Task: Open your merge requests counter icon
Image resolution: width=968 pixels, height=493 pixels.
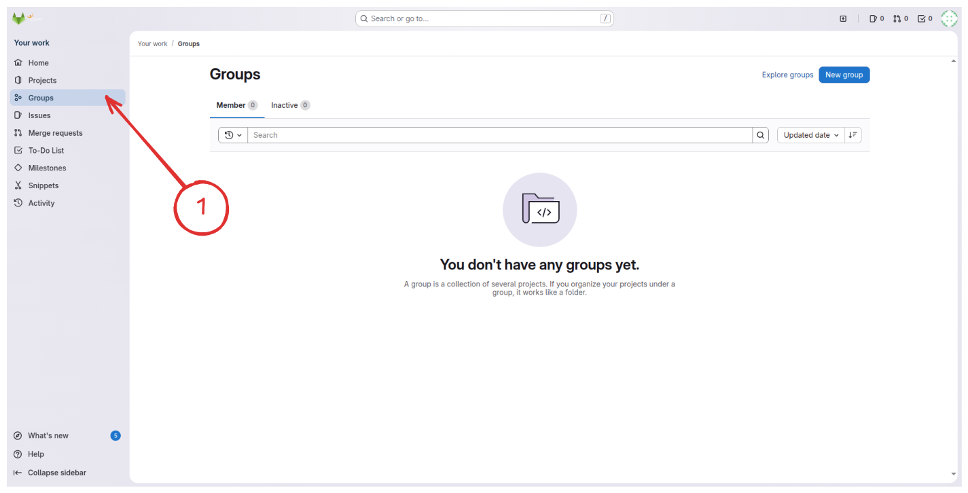Action: pyautogui.click(x=899, y=18)
